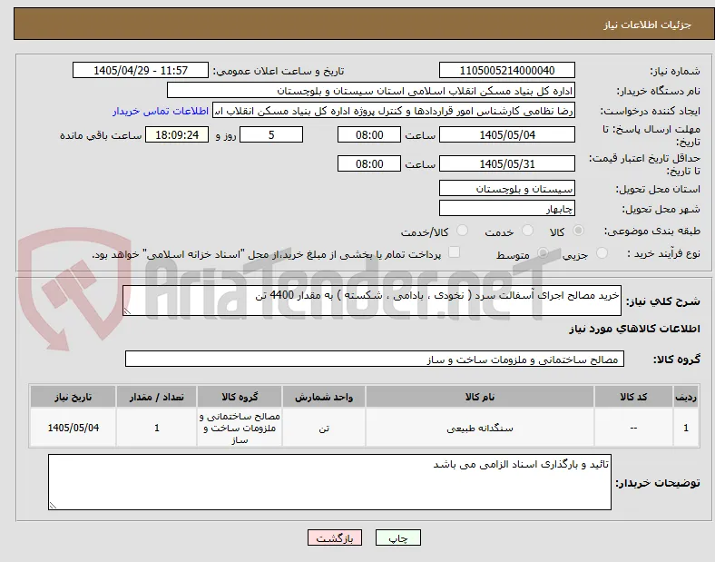Viewport: 715px width, 562px height.
Task: Open buyer contact info link اطلاعات تماس خریدار
Action: point(161,111)
